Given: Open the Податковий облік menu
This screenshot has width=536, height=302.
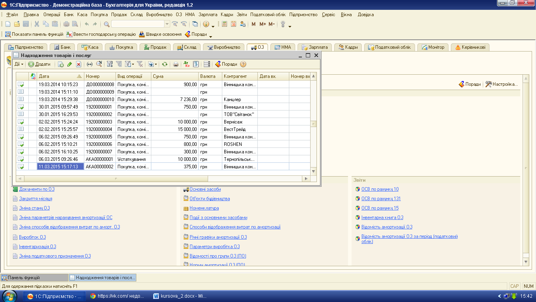Looking at the screenshot, I should pyautogui.click(x=268, y=15).
